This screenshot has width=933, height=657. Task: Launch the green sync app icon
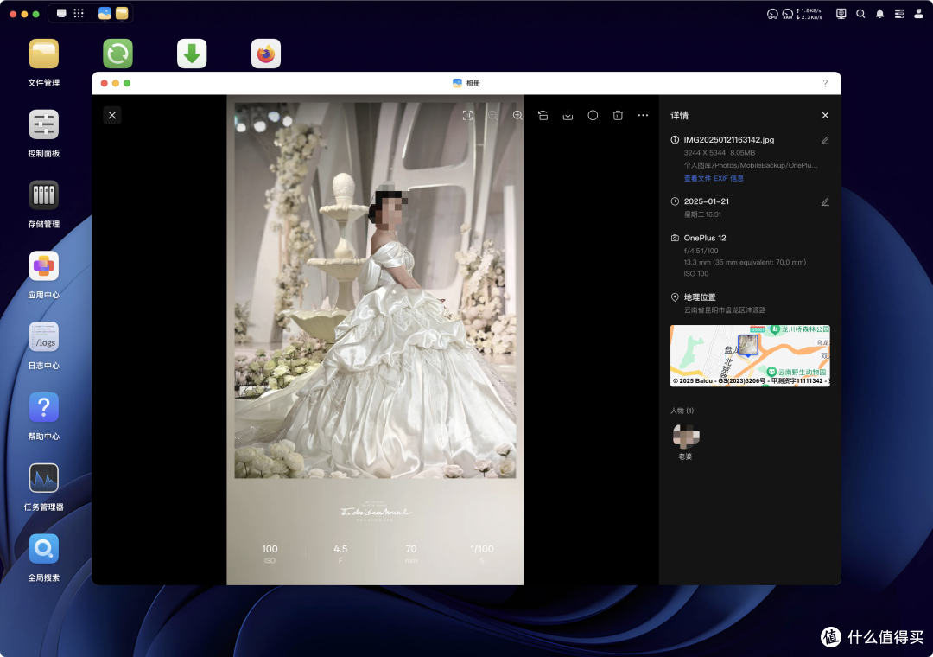pyautogui.click(x=117, y=54)
